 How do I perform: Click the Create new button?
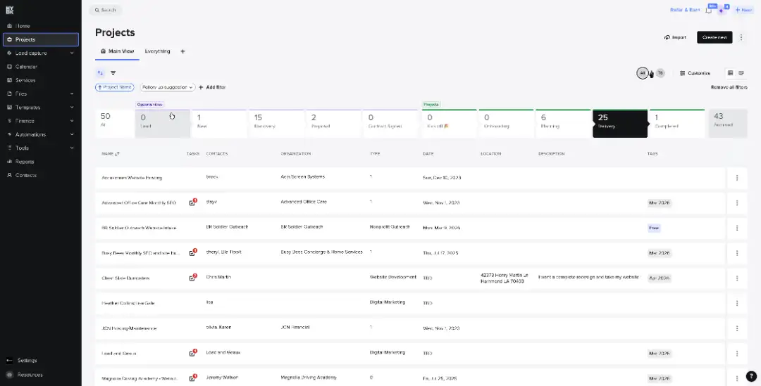pos(714,37)
